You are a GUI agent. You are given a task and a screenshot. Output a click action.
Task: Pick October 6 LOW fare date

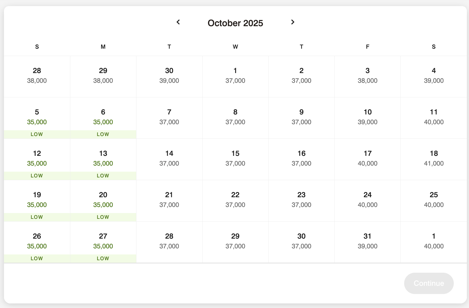point(103,117)
